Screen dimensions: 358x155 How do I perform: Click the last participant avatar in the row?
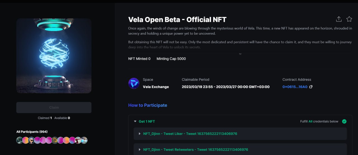pyautogui.click(x=84, y=140)
